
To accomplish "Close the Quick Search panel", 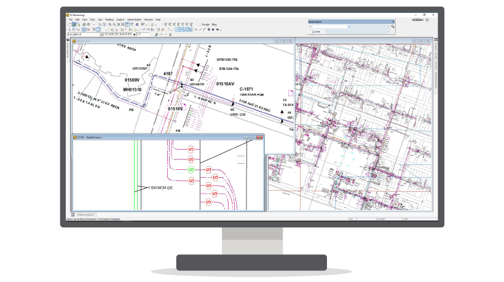I will point(393,21).
